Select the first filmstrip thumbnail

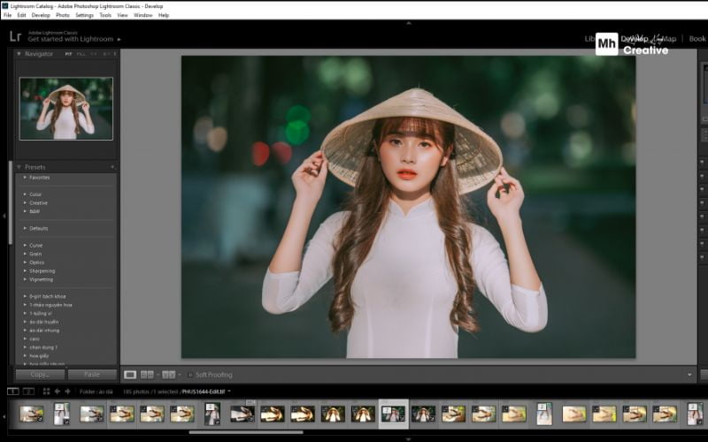[x=32, y=414]
